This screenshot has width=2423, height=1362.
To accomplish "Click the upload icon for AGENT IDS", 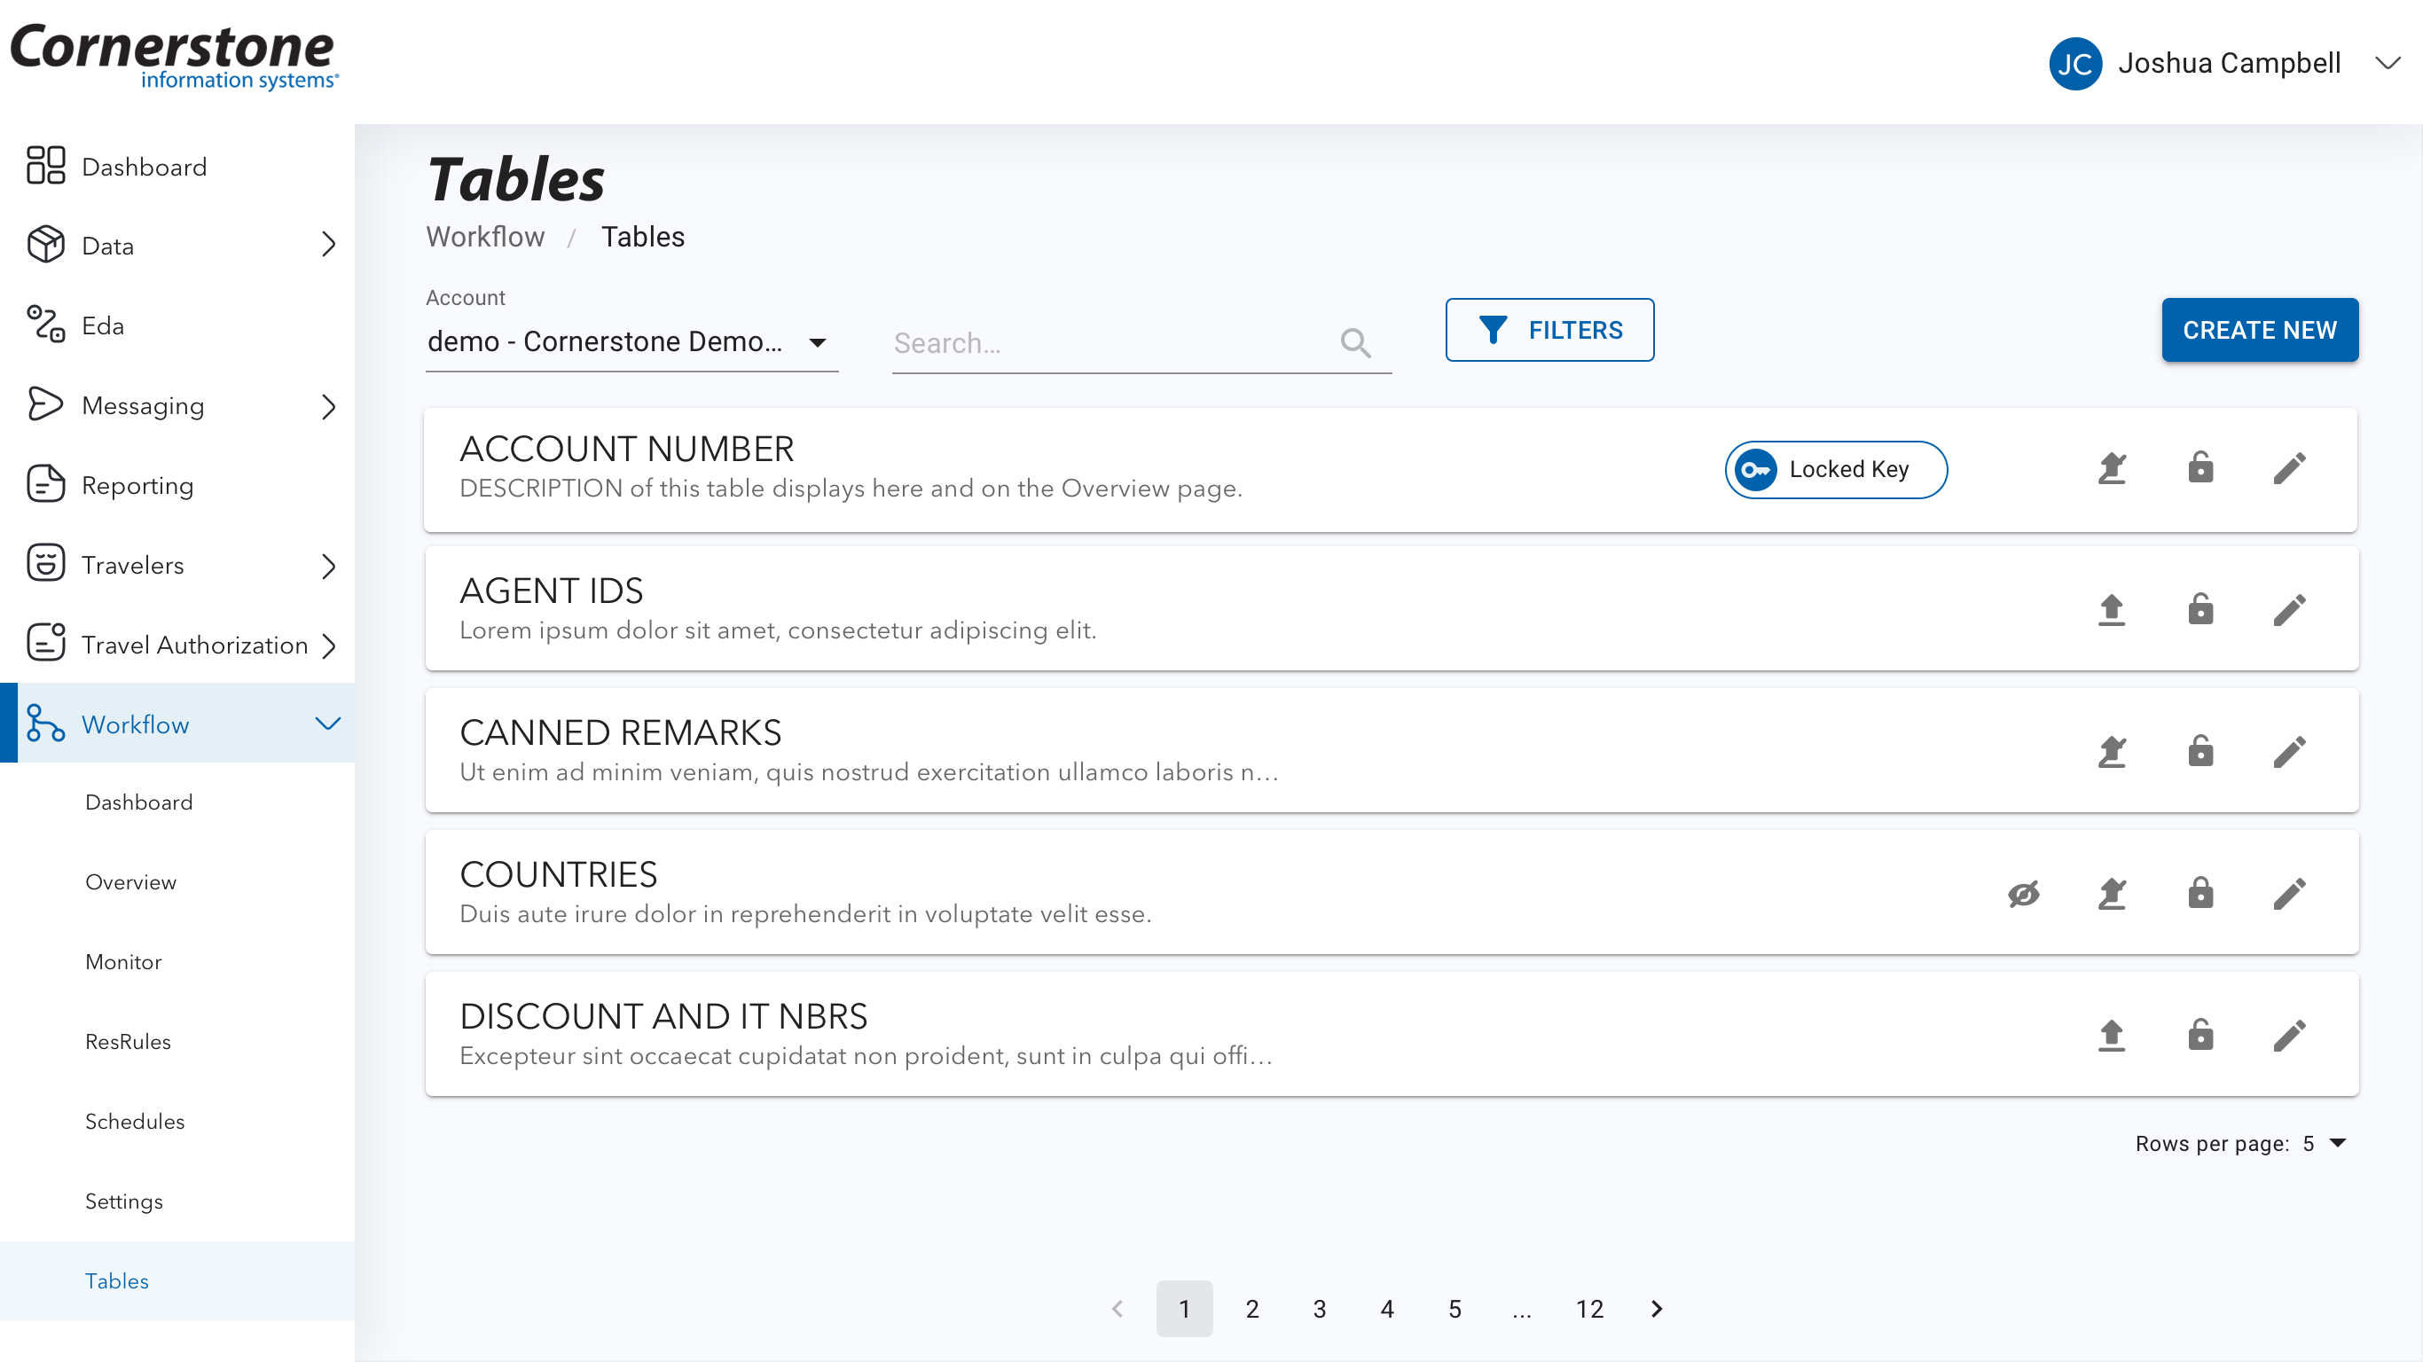I will (2112, 609).
